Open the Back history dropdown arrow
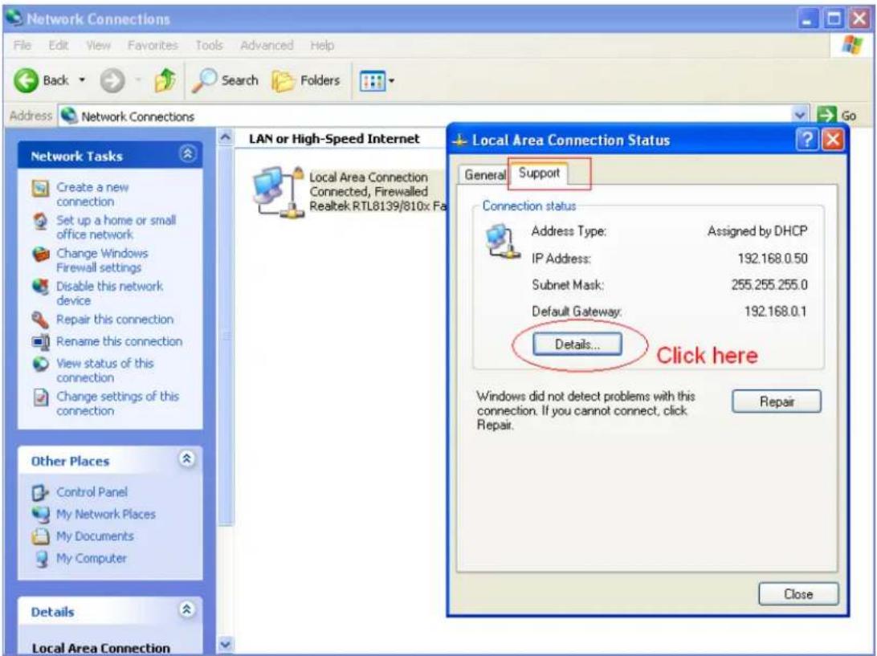This screenshot has width=877, height=656. tap(82, 80)
